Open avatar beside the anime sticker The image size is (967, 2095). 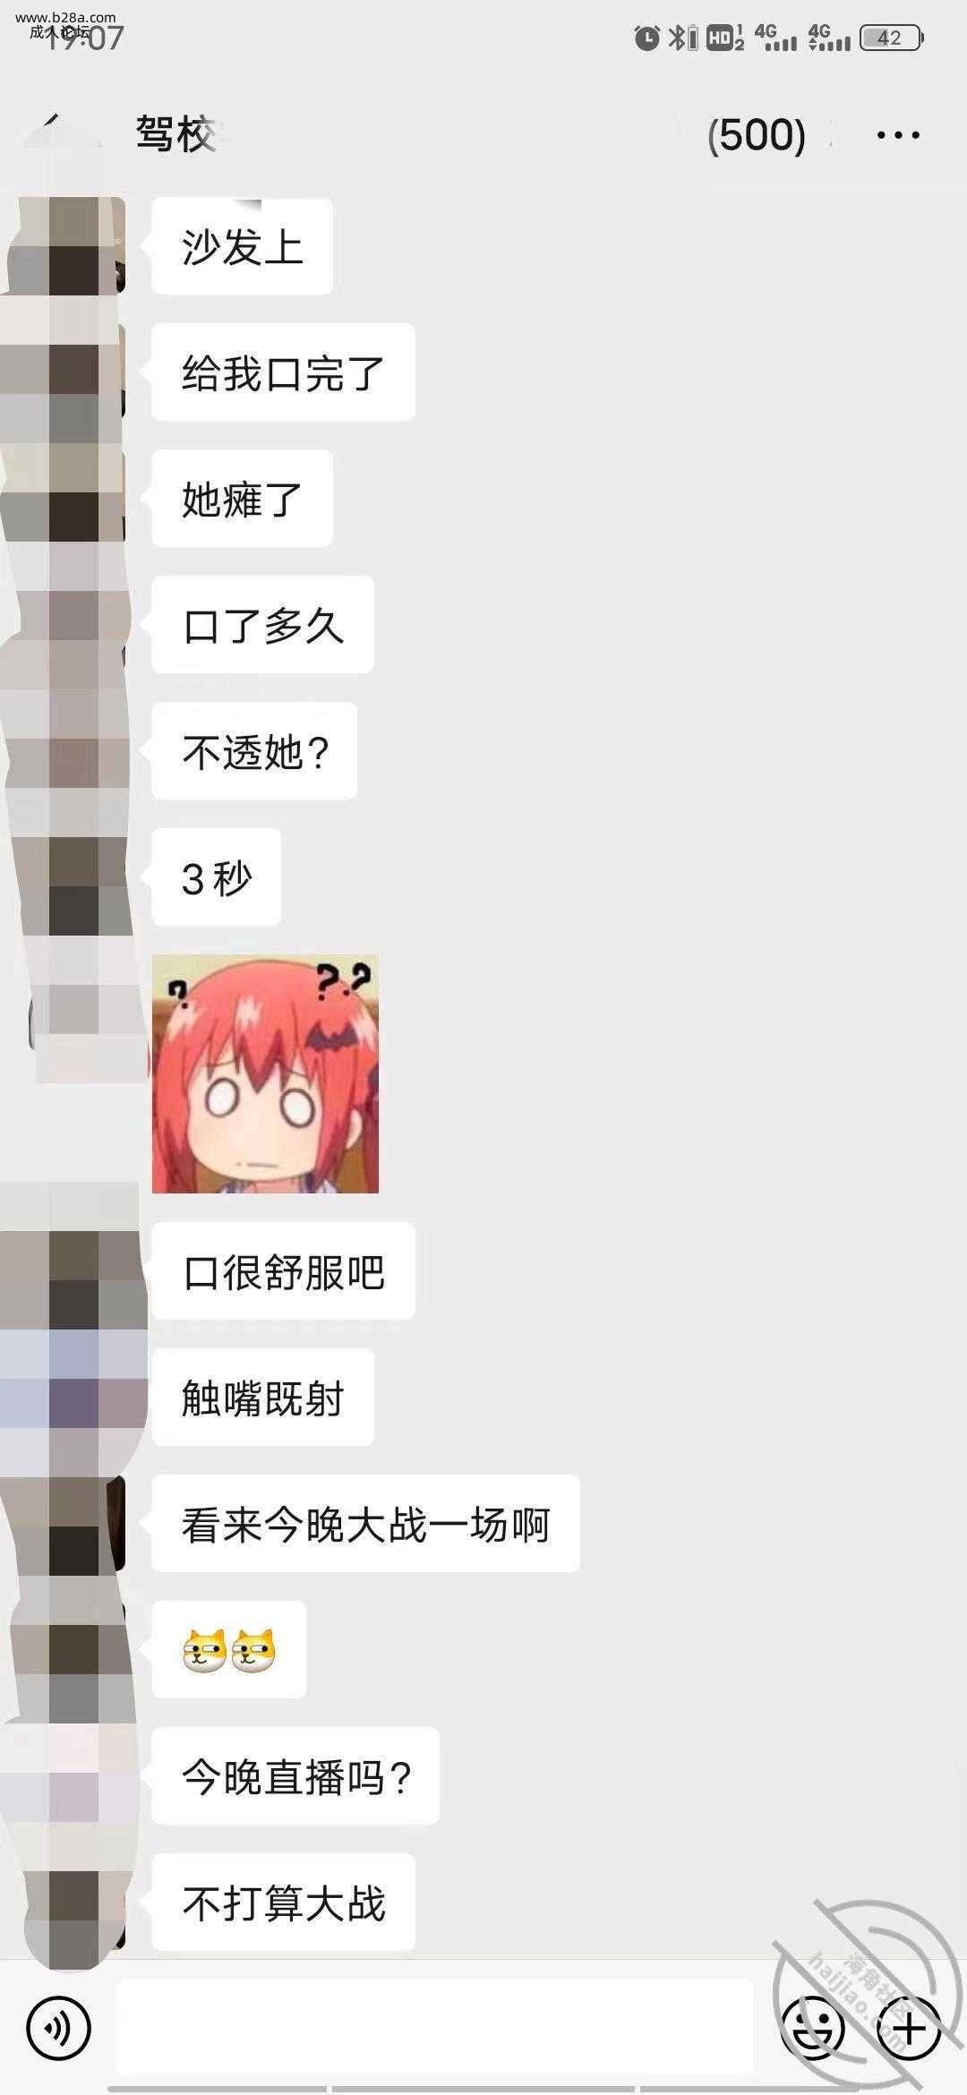87,1003
